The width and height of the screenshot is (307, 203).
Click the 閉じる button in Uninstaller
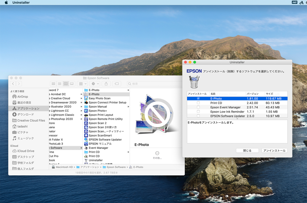247,151
